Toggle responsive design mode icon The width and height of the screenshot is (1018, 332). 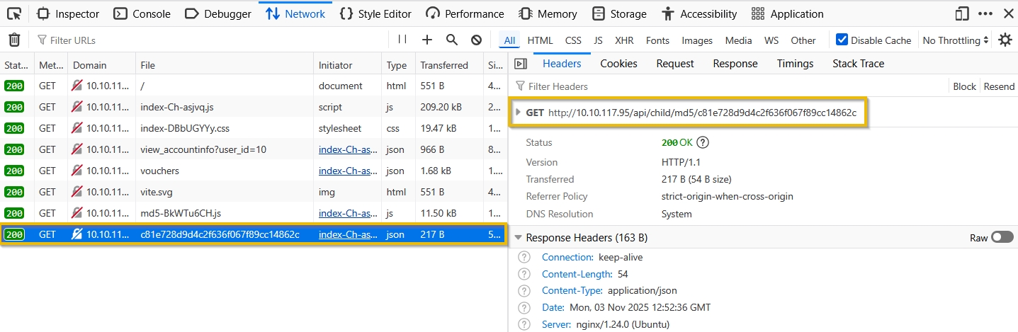[x=962, y=13]
